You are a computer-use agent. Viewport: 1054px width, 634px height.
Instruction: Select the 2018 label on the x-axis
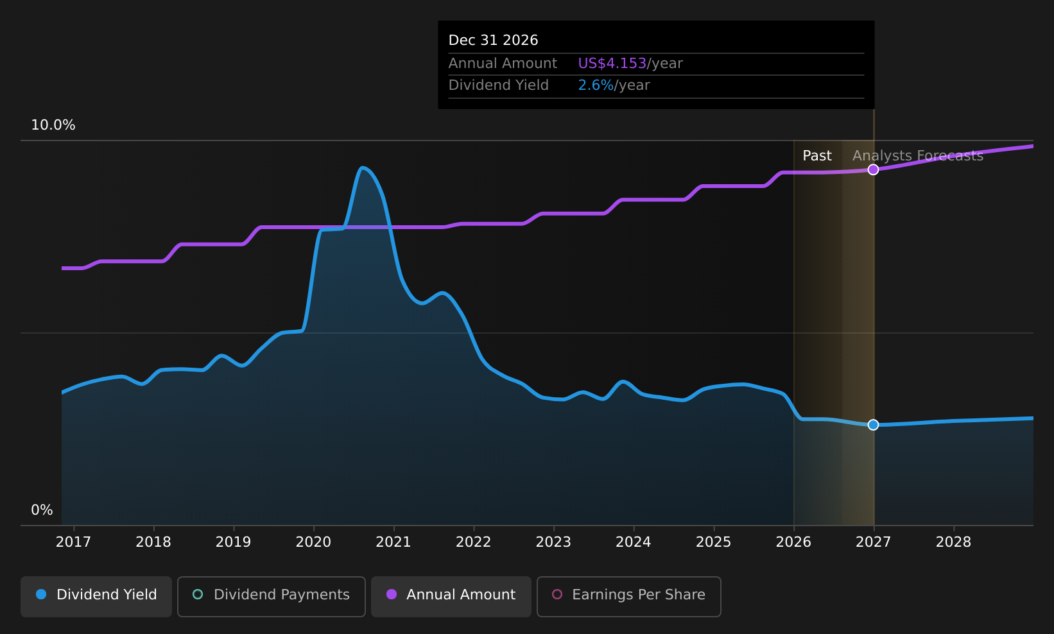click(x=153, y=542)
